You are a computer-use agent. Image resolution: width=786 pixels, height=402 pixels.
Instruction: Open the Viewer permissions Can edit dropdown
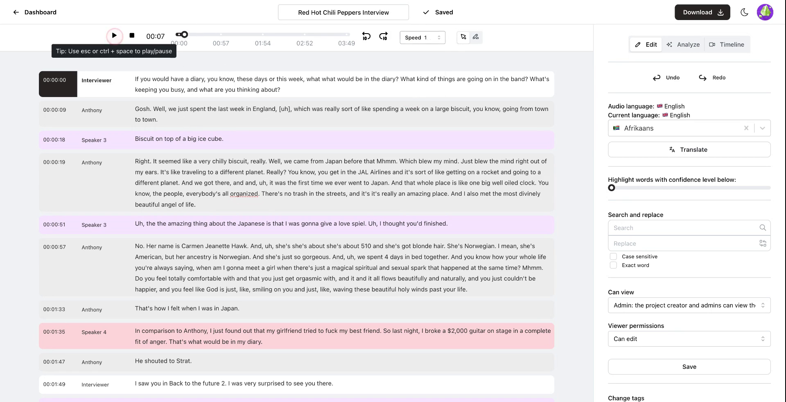[x=689, y=339]
